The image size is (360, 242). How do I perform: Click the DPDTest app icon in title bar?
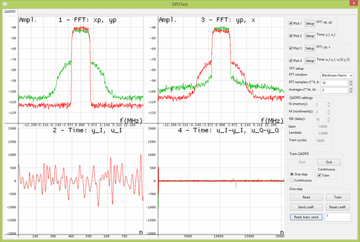5,4
